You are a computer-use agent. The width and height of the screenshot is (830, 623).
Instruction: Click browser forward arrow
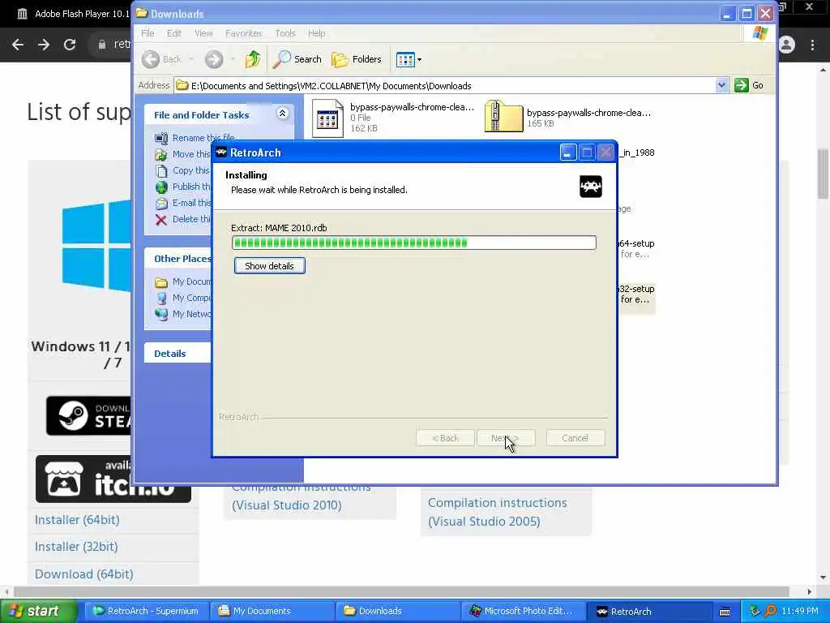(x=44, y=45)
